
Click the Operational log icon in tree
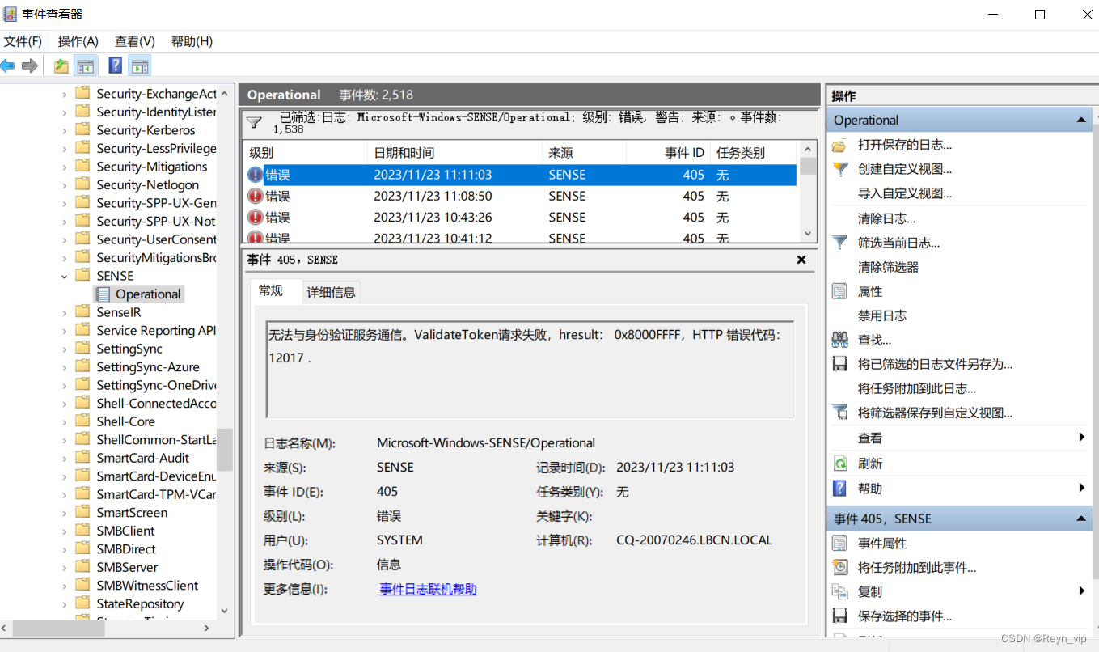click(103, 294)
